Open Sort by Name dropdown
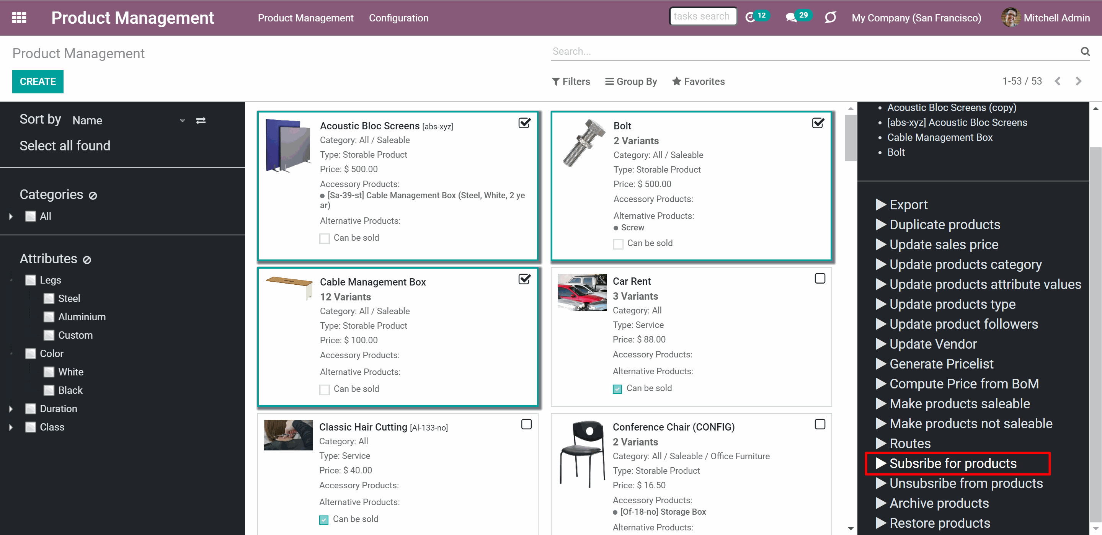This screenshot has height=535, width=1102. tap(128, 121)
